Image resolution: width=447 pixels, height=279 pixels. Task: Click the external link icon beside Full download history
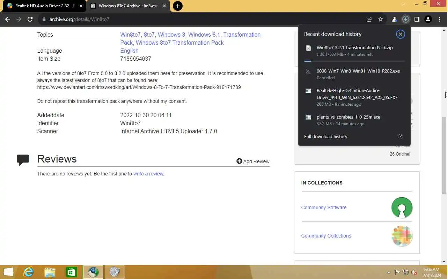click(401, 136)
